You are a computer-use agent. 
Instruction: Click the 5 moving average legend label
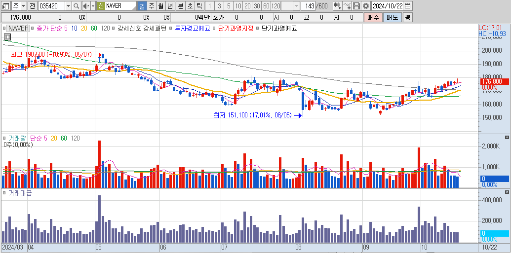coord(66,28)
